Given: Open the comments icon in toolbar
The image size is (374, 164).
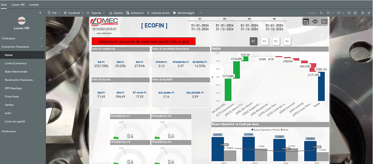Looking at the screenshot, I should tap(355, 13).
